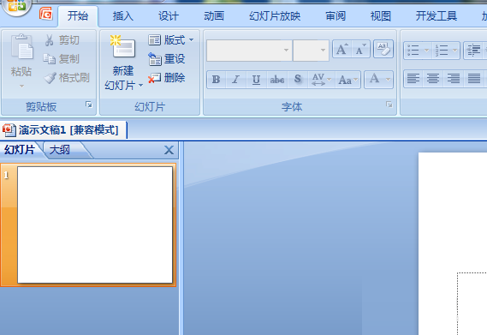
Task: Open the font name combo box
Action: coord(249,50)
